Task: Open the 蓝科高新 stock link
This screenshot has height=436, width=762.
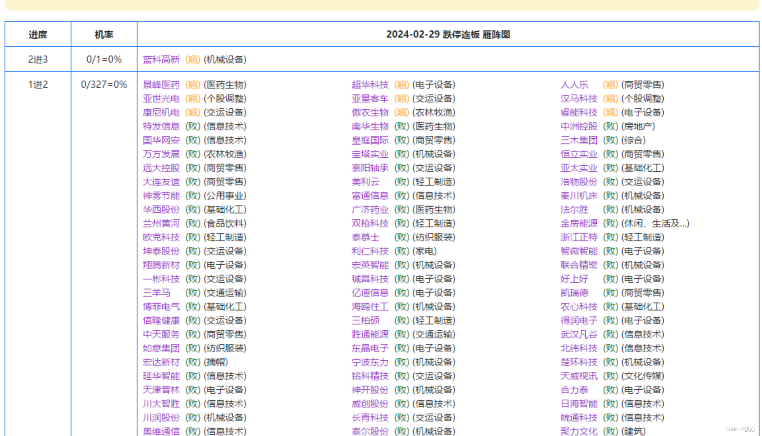Action: pos(161,59)
